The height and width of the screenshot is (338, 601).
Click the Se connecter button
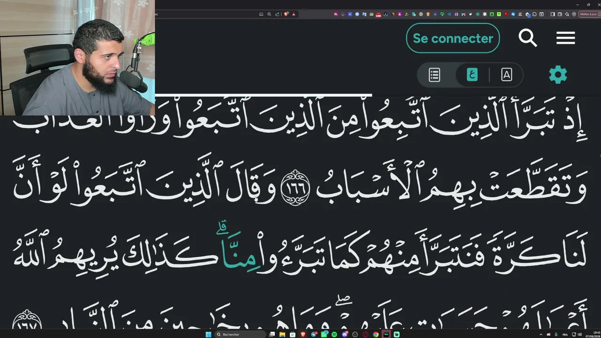[x=453, y=38]
